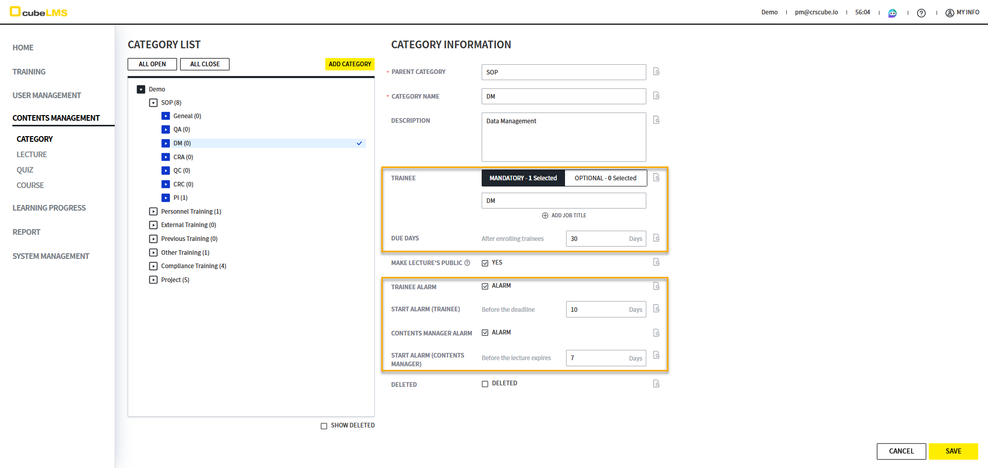
Task: Click the history icon beside Category Name field
Action: (656, 96)
